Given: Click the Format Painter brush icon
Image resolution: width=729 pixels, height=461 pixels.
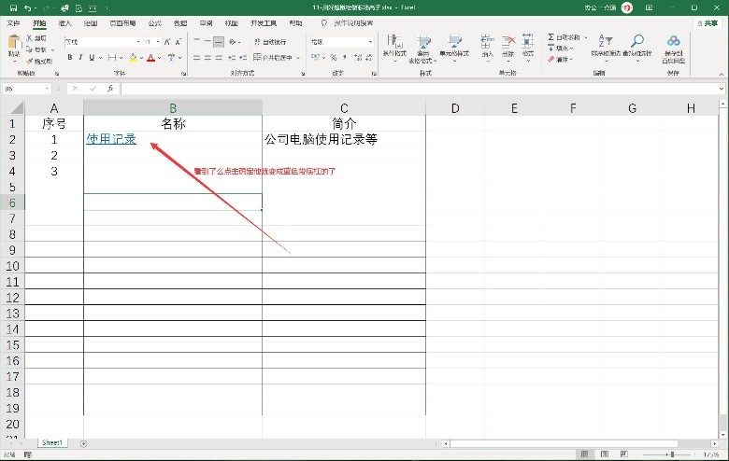Looking at the screenshot, I should coord(29,61).
